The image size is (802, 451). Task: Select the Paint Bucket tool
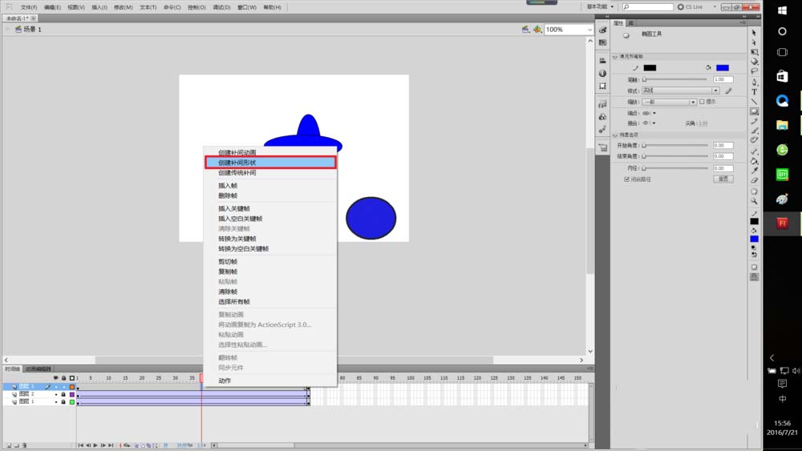[754, 161]
